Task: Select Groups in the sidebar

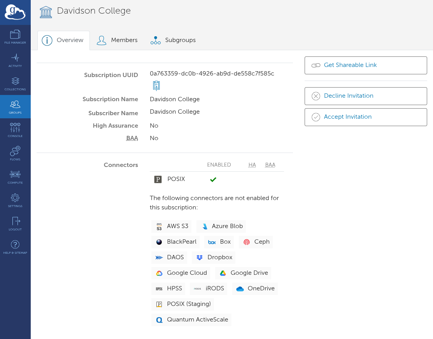Action: 15,107
